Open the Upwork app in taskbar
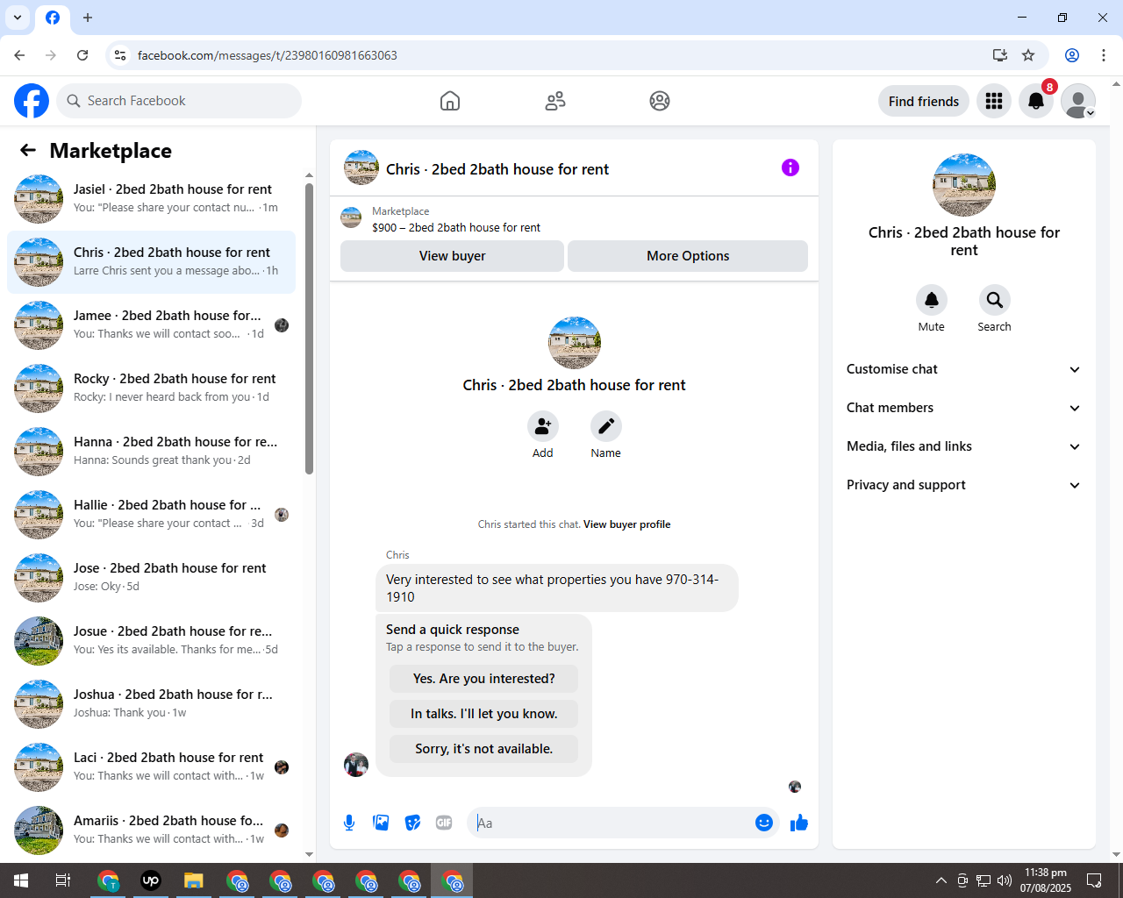The height and width of the screenshot is (898, 1123). point(151,880)
